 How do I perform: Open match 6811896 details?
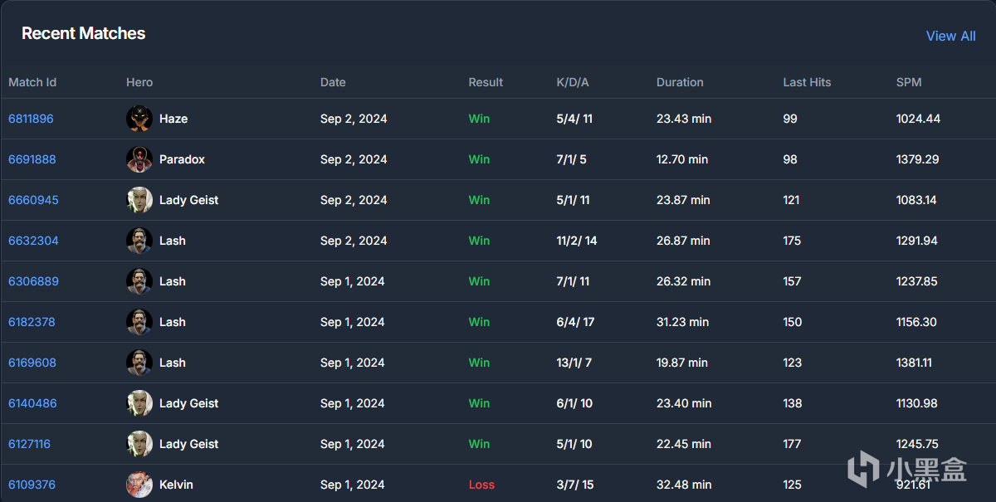click(x=31, y=119)
